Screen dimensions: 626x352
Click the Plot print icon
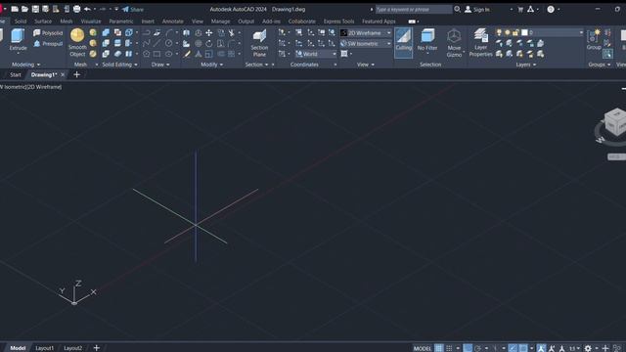point(76,9)
